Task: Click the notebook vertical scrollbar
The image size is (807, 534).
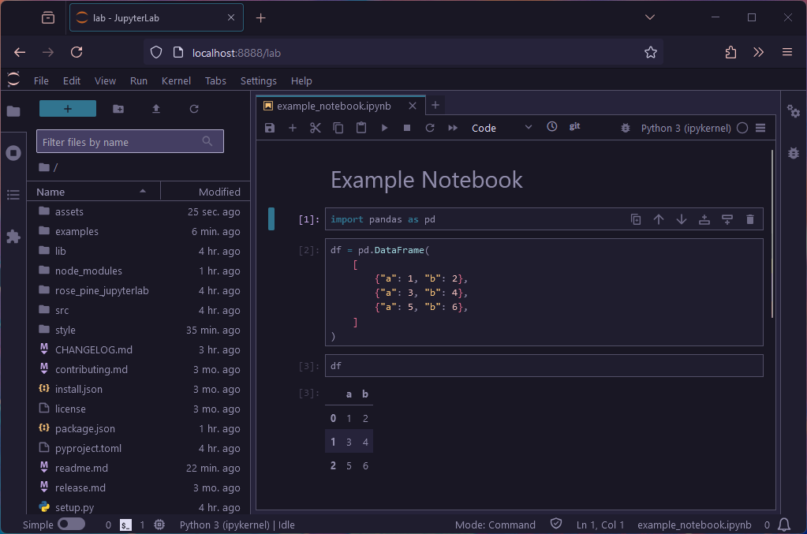Action: 772,234
